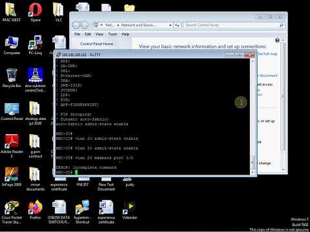Click the Control Panel help question icon
310x232 pixels.
277,40
